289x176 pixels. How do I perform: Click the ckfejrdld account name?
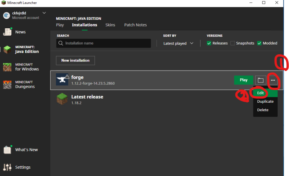tap(19, 13)
